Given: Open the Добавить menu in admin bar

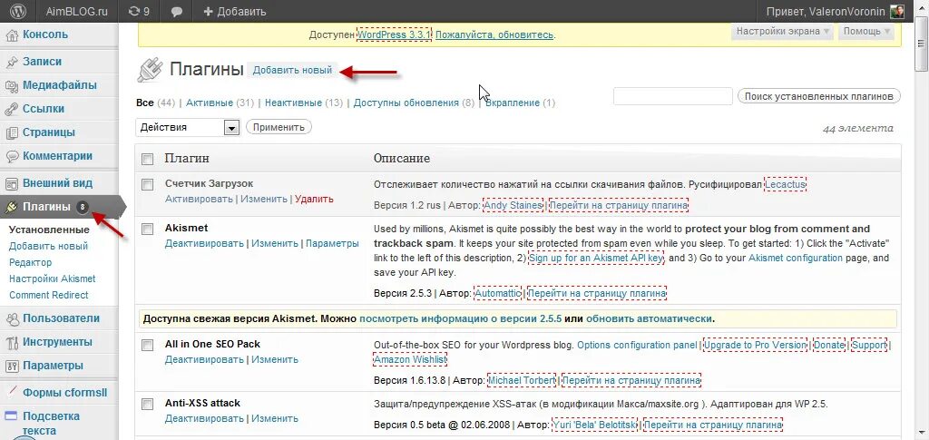Looking at the screenshot, I should click(235, 11).
